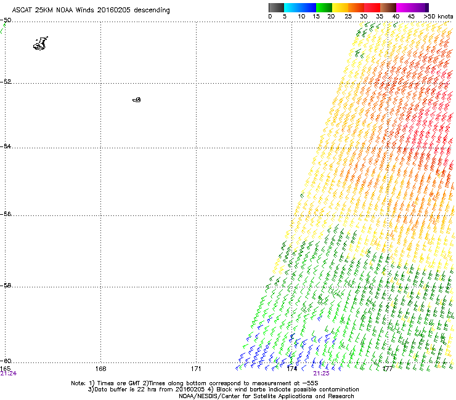Click the '-60' latitude axis label

pos(6,361)
